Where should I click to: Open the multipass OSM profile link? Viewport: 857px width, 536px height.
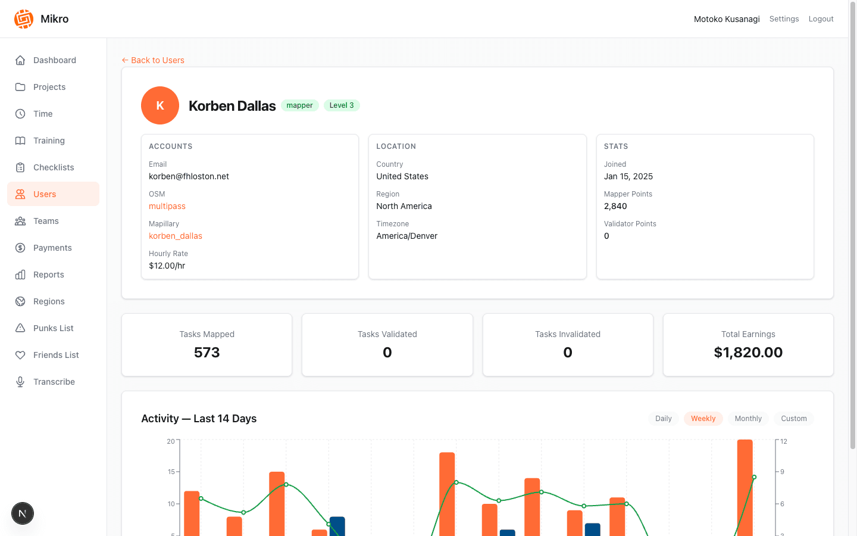[x=167, y=205]
